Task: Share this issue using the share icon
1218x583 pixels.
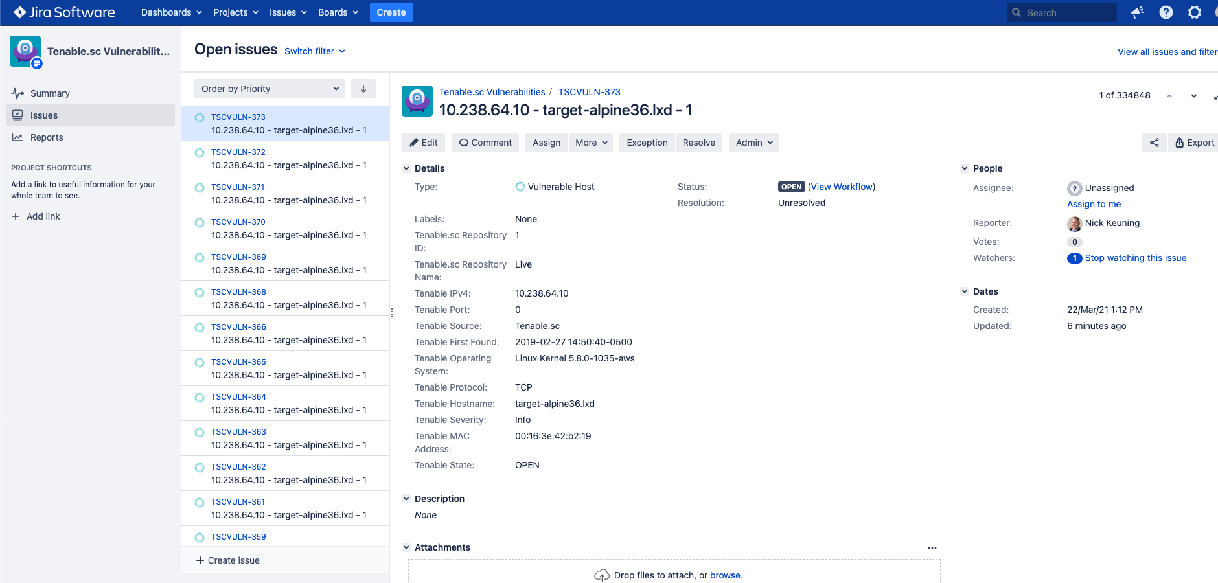Action: tap(1155, 143)
